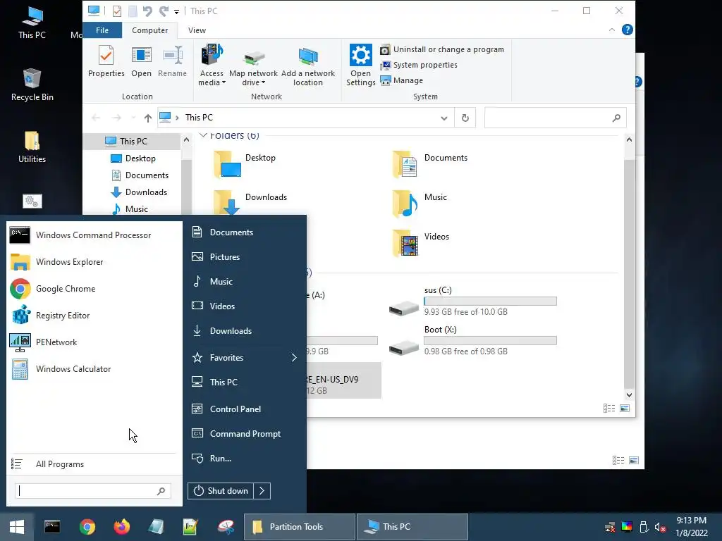Open the Access media dropdown
This screenshot has height=541, width=722.
click(212, 65)
